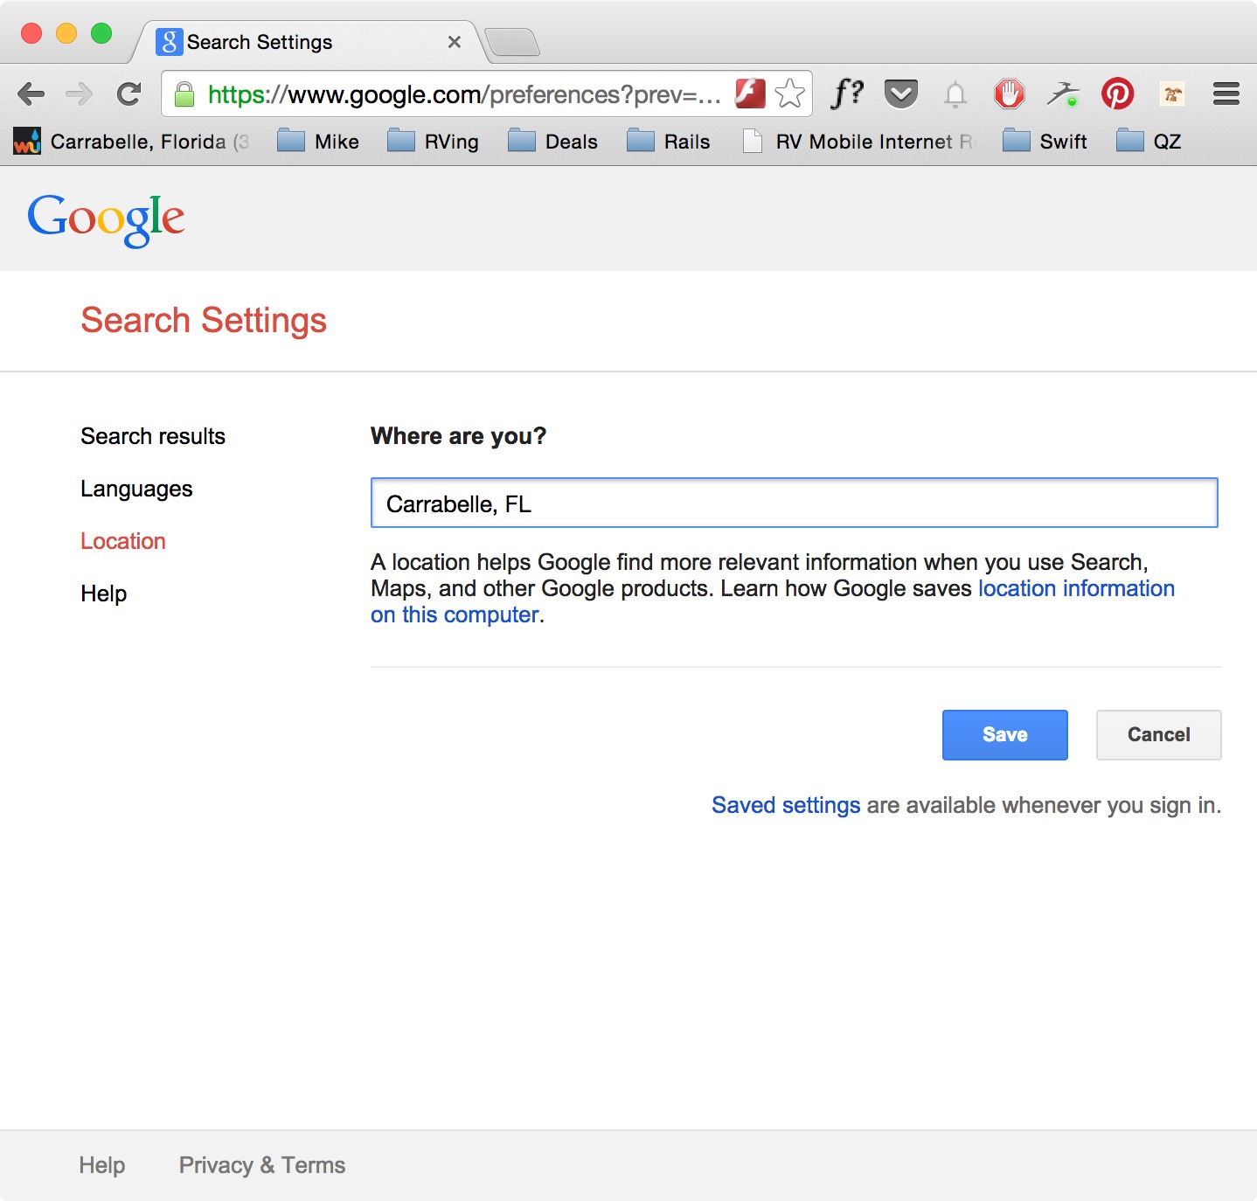Save page with the Pocket extension icon
The height and width of the screenshot is (1201, 1257).
pos(901,94)
